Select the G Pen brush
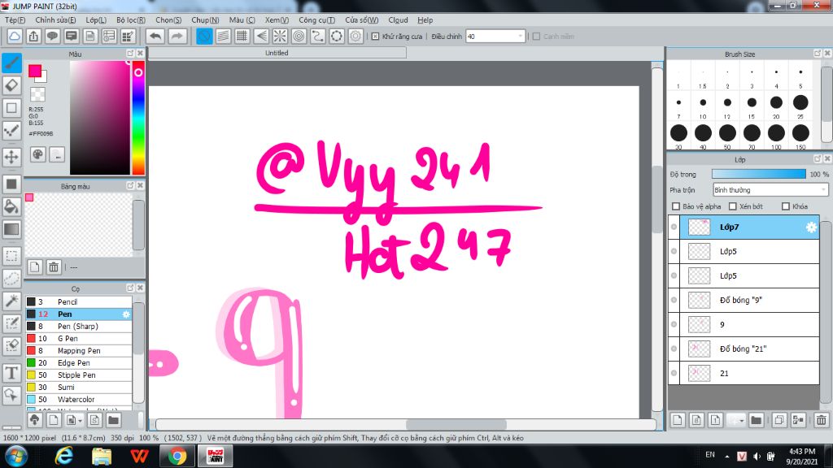 [x=79, y=339]
